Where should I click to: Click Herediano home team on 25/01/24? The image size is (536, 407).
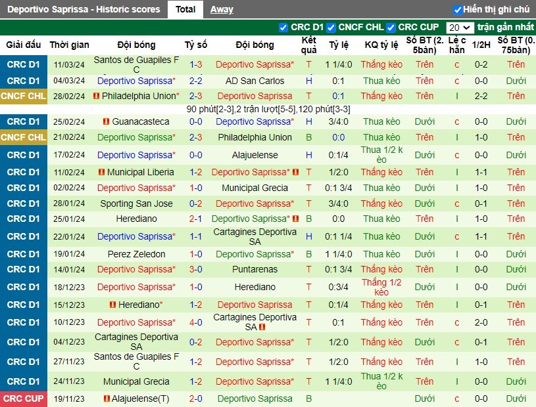click(136, 219)
